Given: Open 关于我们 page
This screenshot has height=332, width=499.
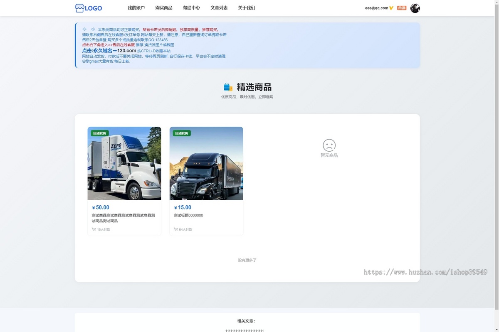Looking at the screenshot, I should [x=247, y=8].
